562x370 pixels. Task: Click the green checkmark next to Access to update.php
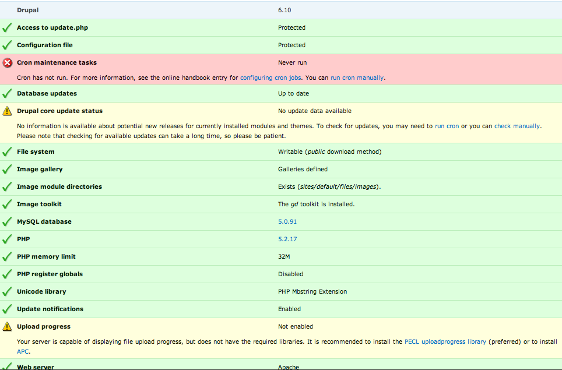pyautogui.click(x=7, y=28)
